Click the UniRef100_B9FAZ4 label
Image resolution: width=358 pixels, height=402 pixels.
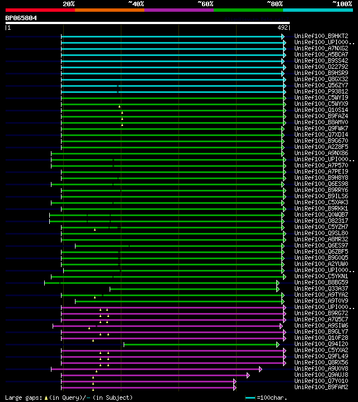pyautogui.click(x=321, y=116)
